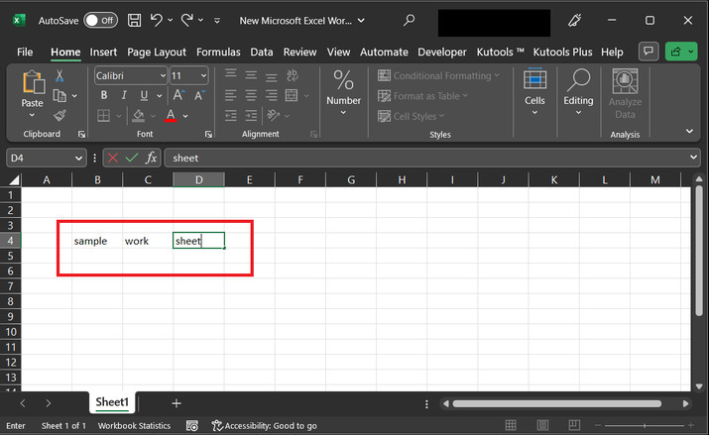The width and height of the screenshot is (709, 435).
Task: Open text orientation icon
Action: pyautogui.click(x=273, y=116)
